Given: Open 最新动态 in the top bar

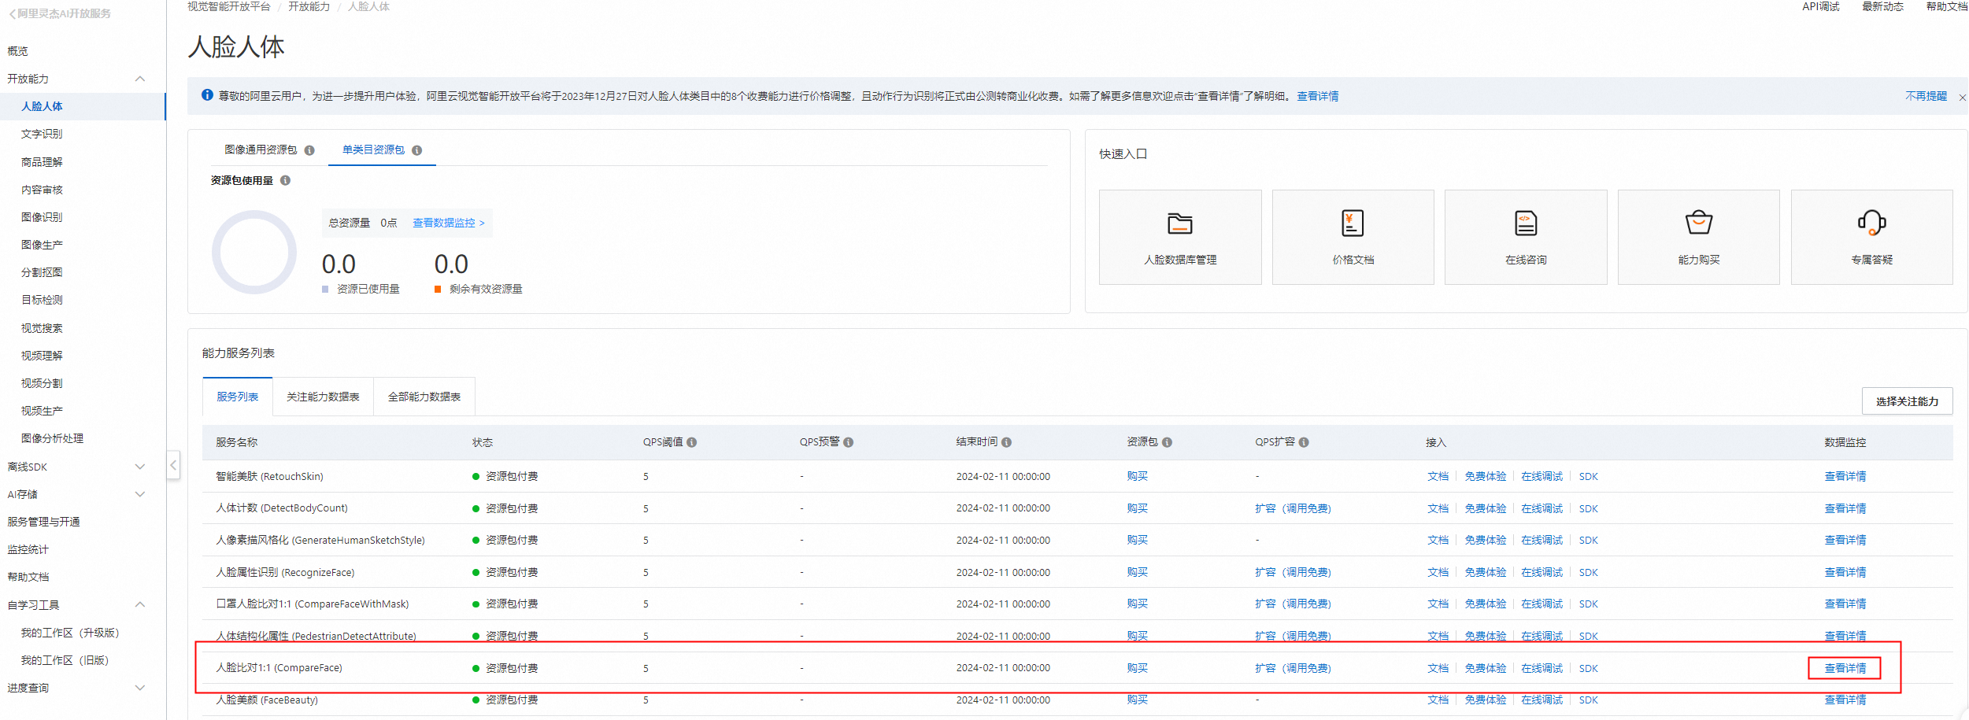Looking at the screenshot, I should click(1882, 6).
